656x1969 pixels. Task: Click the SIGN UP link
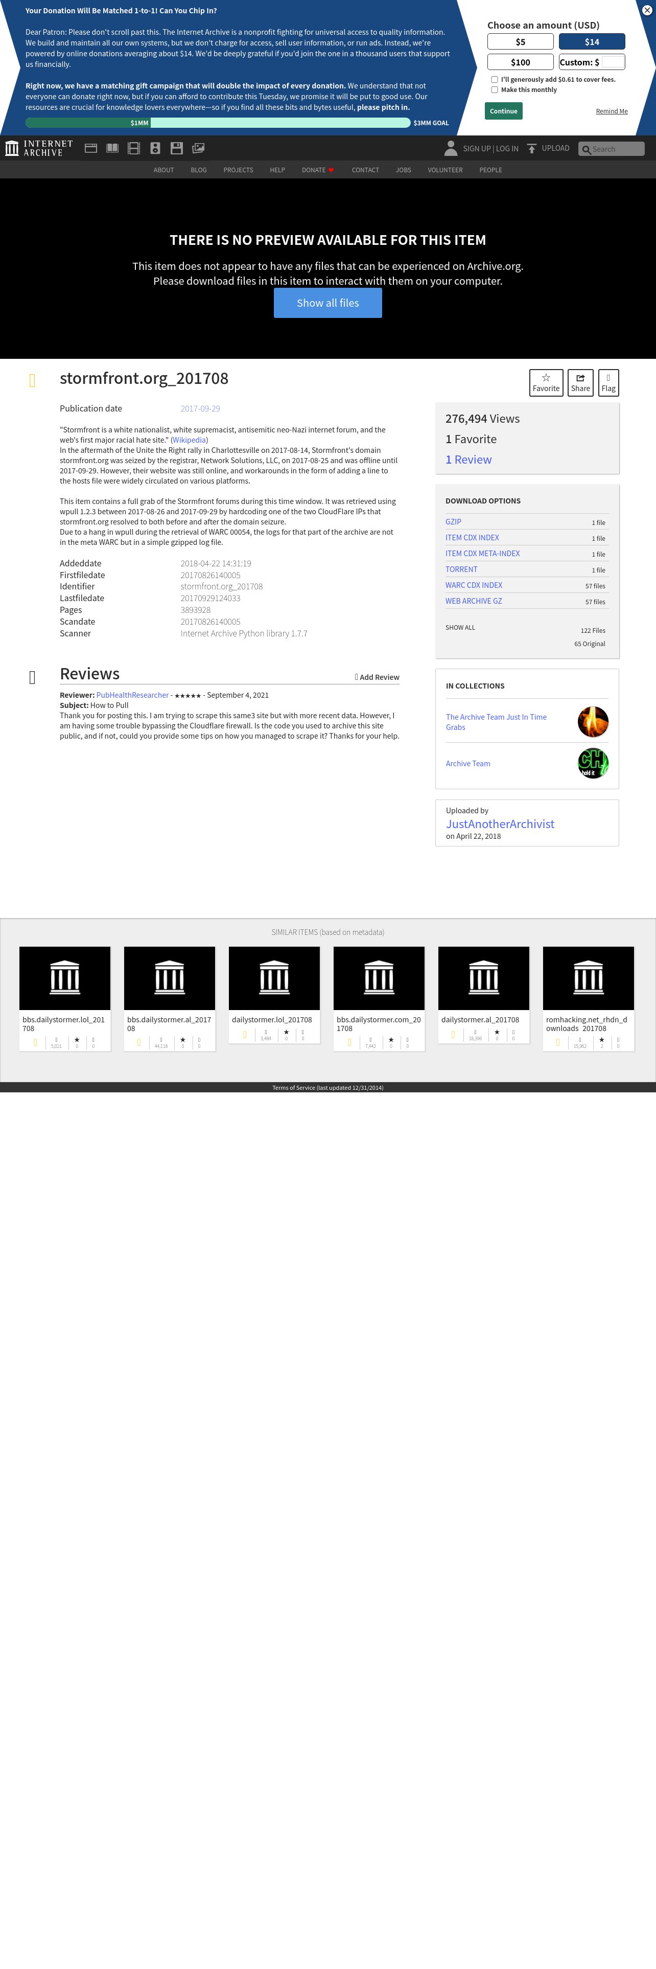477,149
